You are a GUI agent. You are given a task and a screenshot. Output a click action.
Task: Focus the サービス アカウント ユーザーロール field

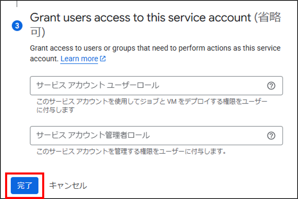156,86
